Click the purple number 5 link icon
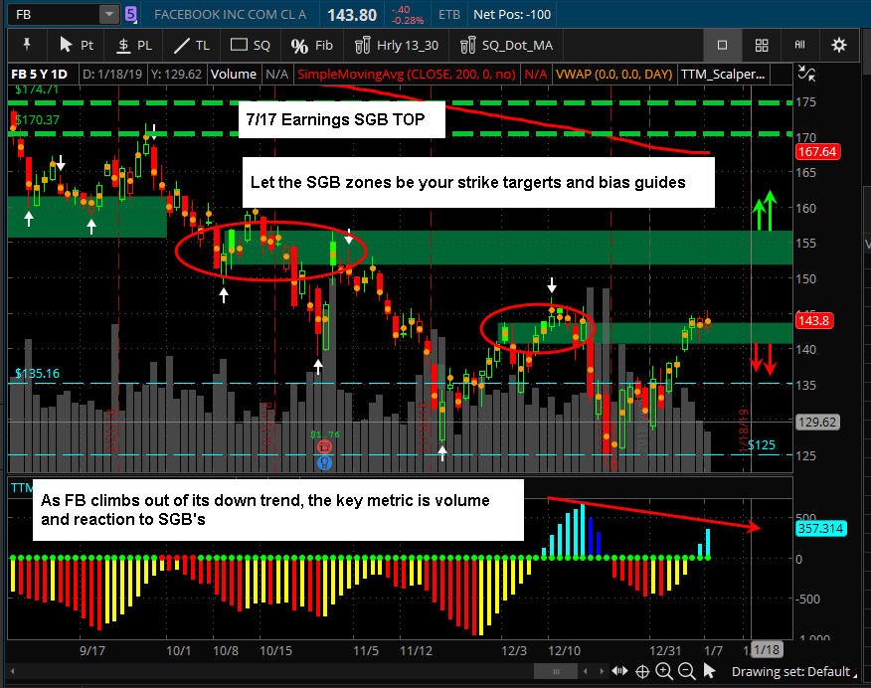The height and width of the screenshot is (688, 871). (130, 14)
